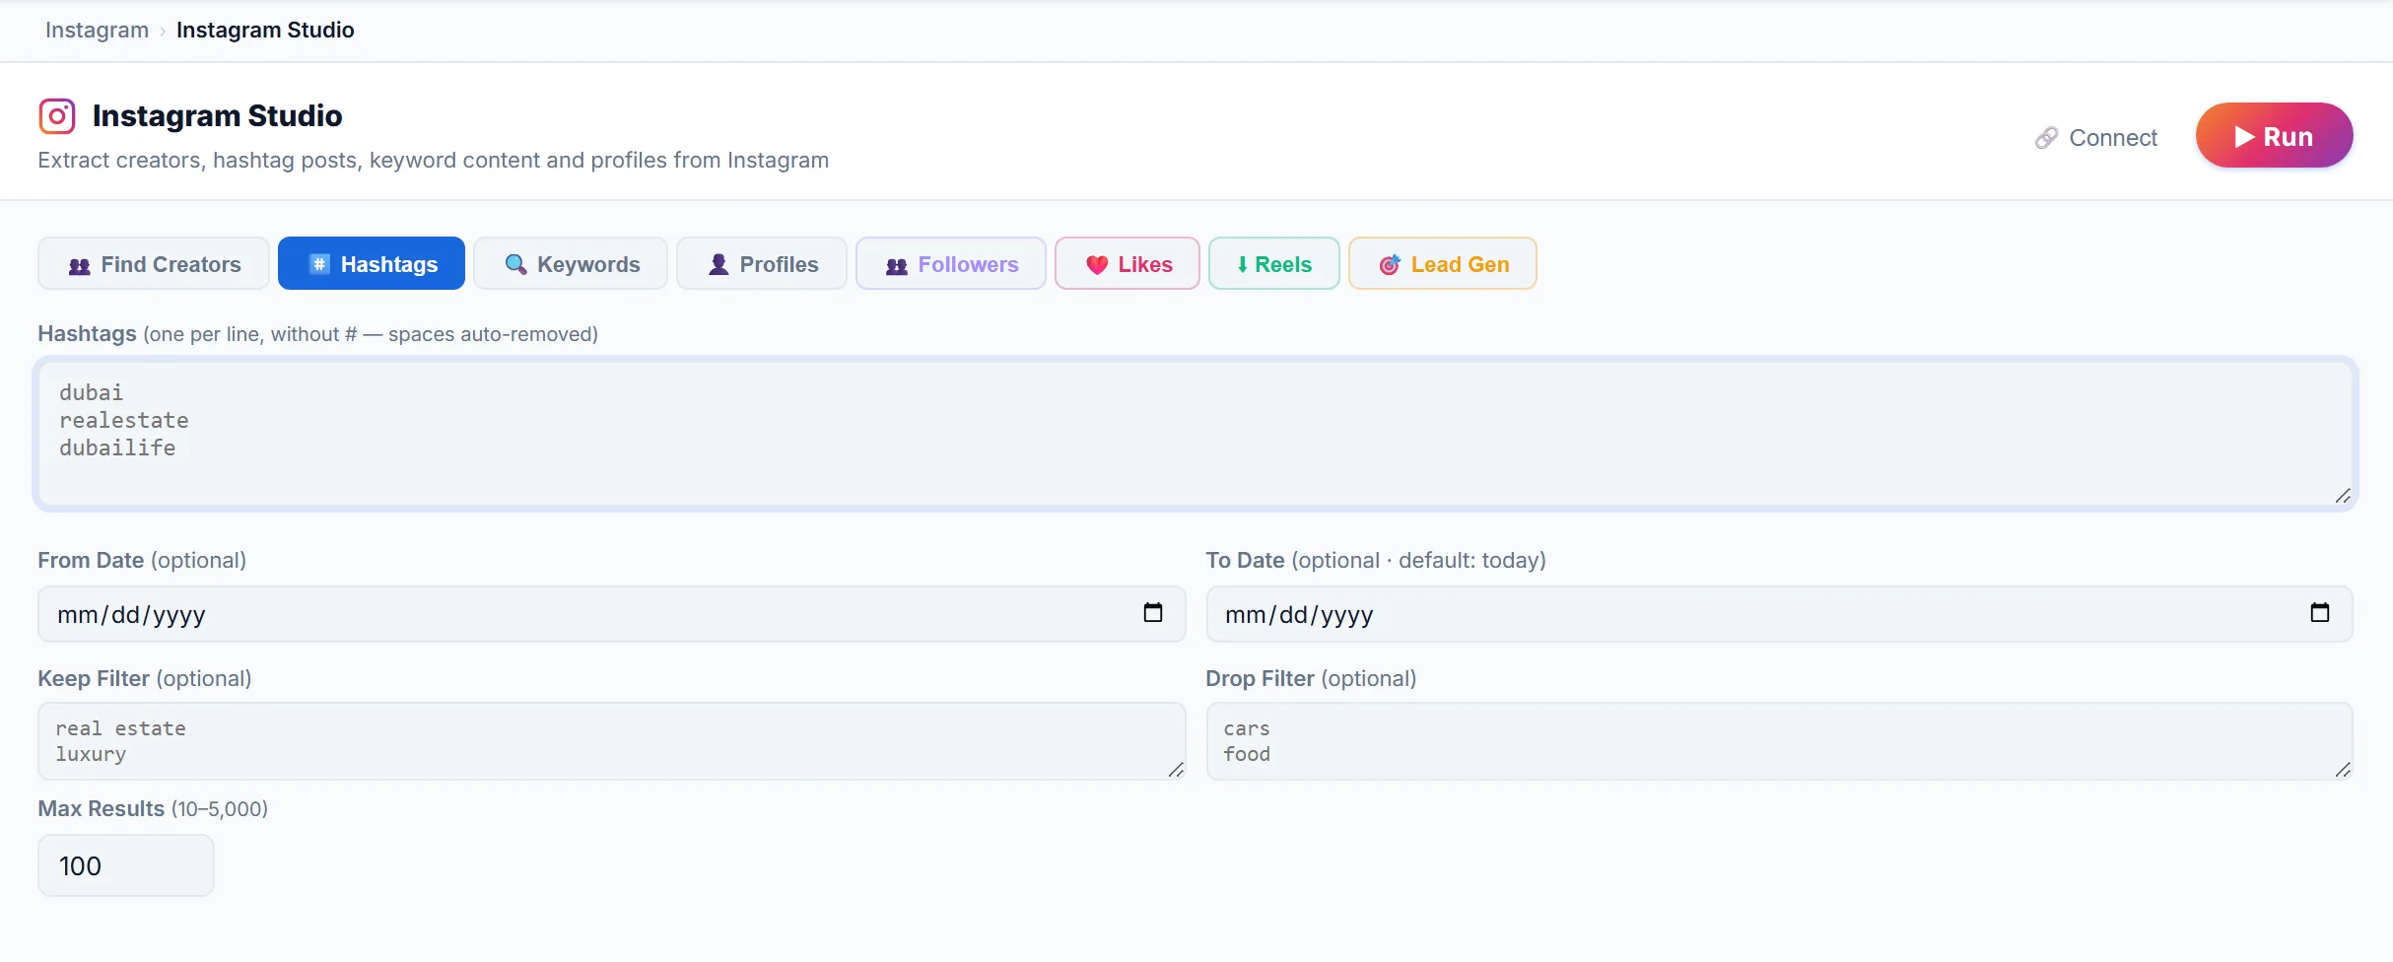Open the Likes tab
Screen dimensions: 2393x962
click(1128, 263)
